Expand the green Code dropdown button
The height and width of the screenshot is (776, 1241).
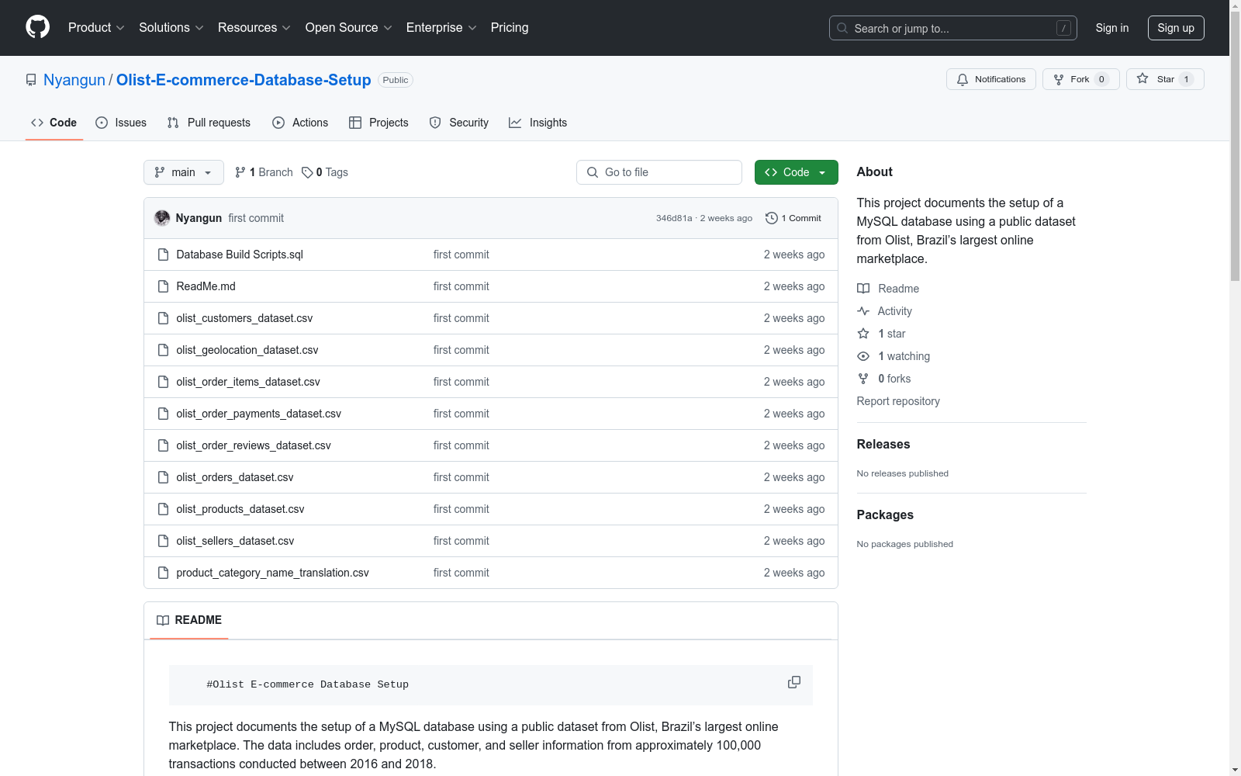point(796,172)
